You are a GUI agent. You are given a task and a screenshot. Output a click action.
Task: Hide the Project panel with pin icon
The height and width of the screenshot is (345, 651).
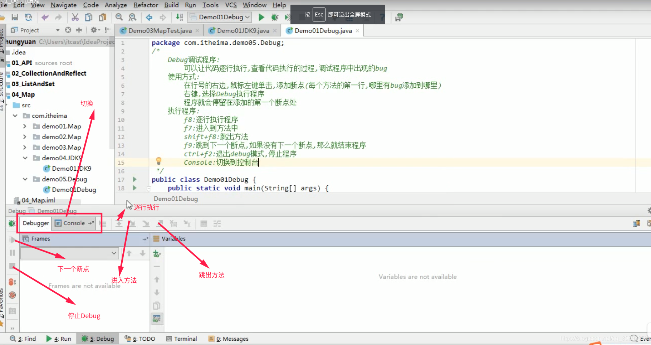tap(108, 30)
